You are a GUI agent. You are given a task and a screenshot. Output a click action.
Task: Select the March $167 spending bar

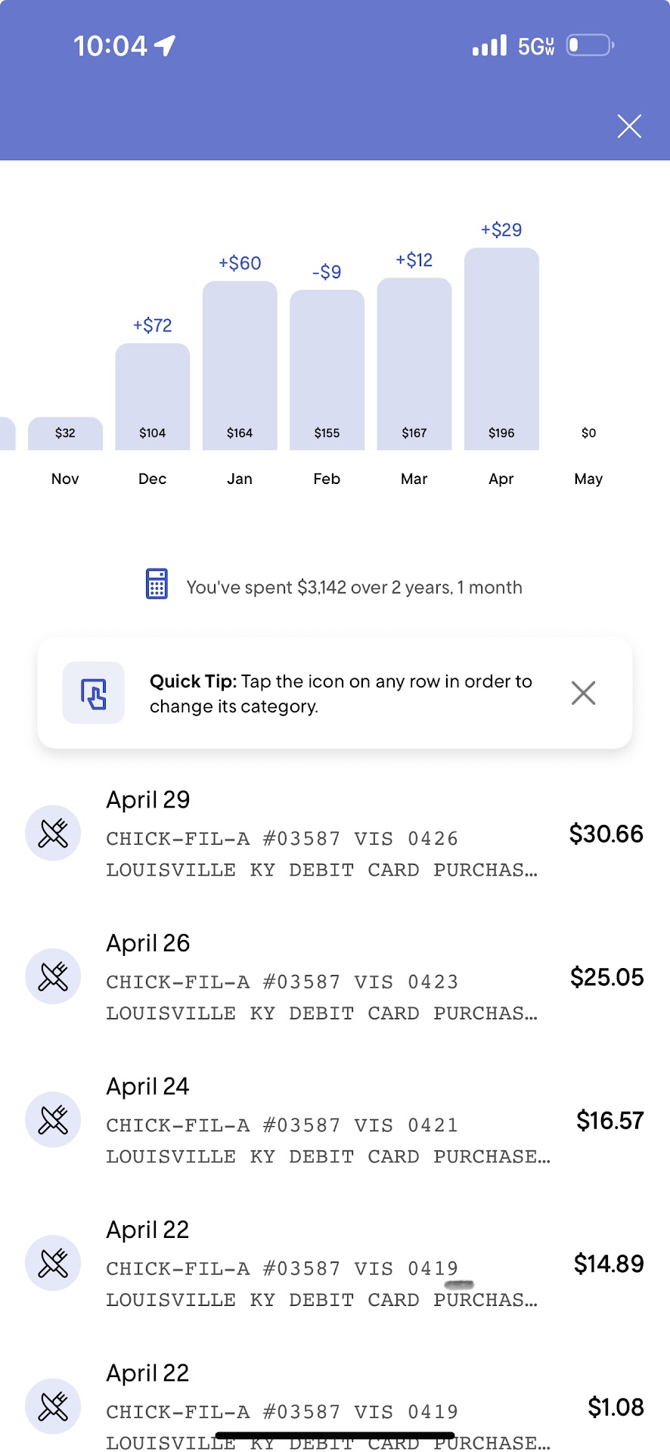414,365
